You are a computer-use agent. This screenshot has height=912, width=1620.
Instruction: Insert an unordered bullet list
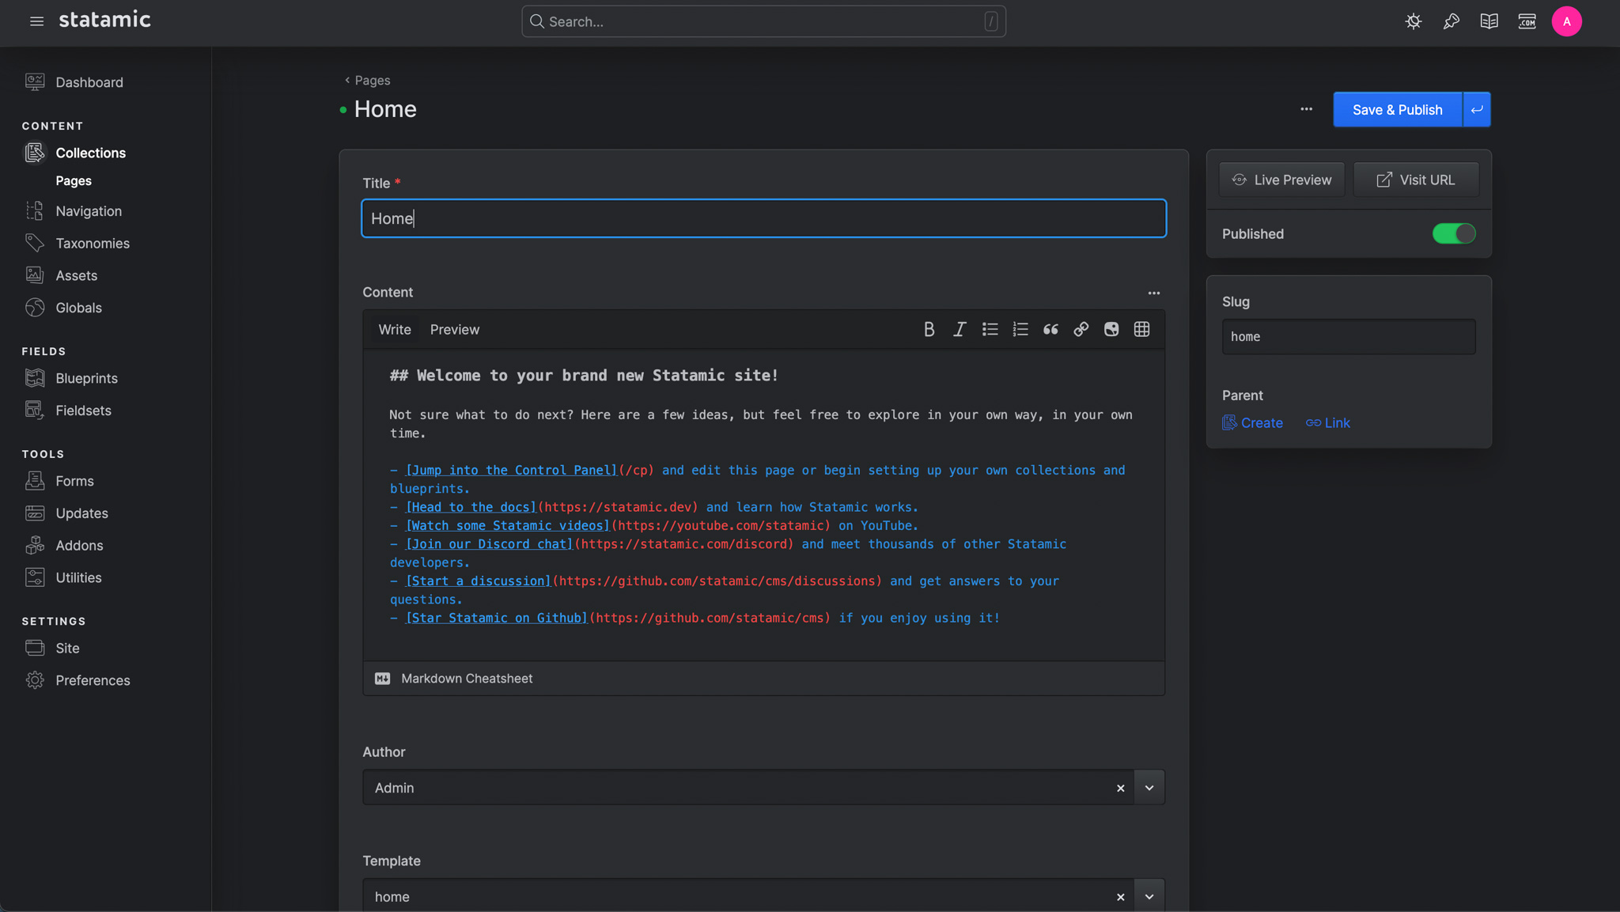pyautogui.click(x=990, y=330)
